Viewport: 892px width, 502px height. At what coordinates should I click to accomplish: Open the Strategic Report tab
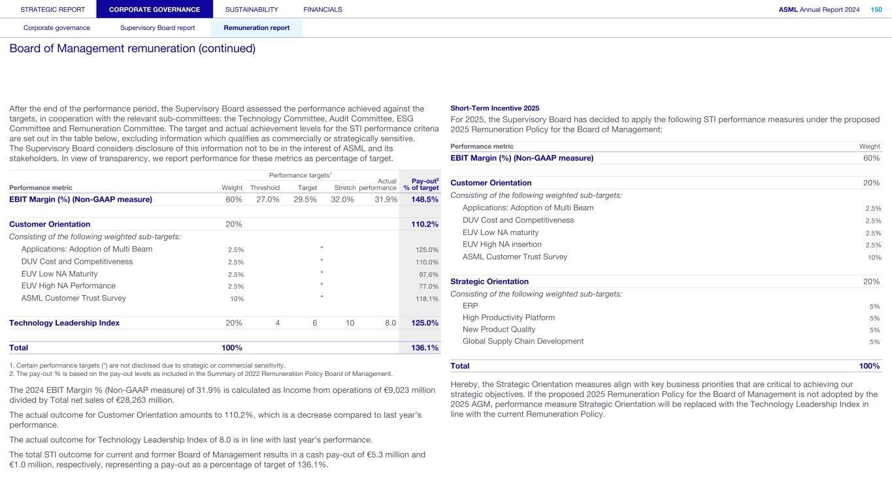pyautogui.click(x=52, y=9)
